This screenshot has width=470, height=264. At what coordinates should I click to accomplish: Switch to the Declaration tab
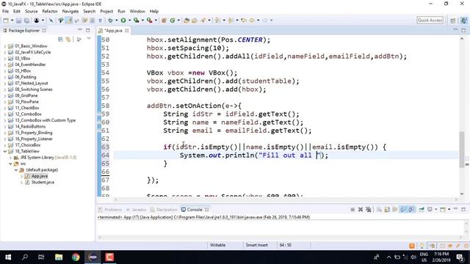point(164,210)
